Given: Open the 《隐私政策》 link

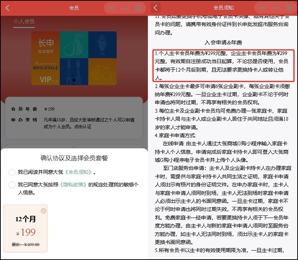Looking at the screenshot, I should pyautogui.click(x=76, y=185).
